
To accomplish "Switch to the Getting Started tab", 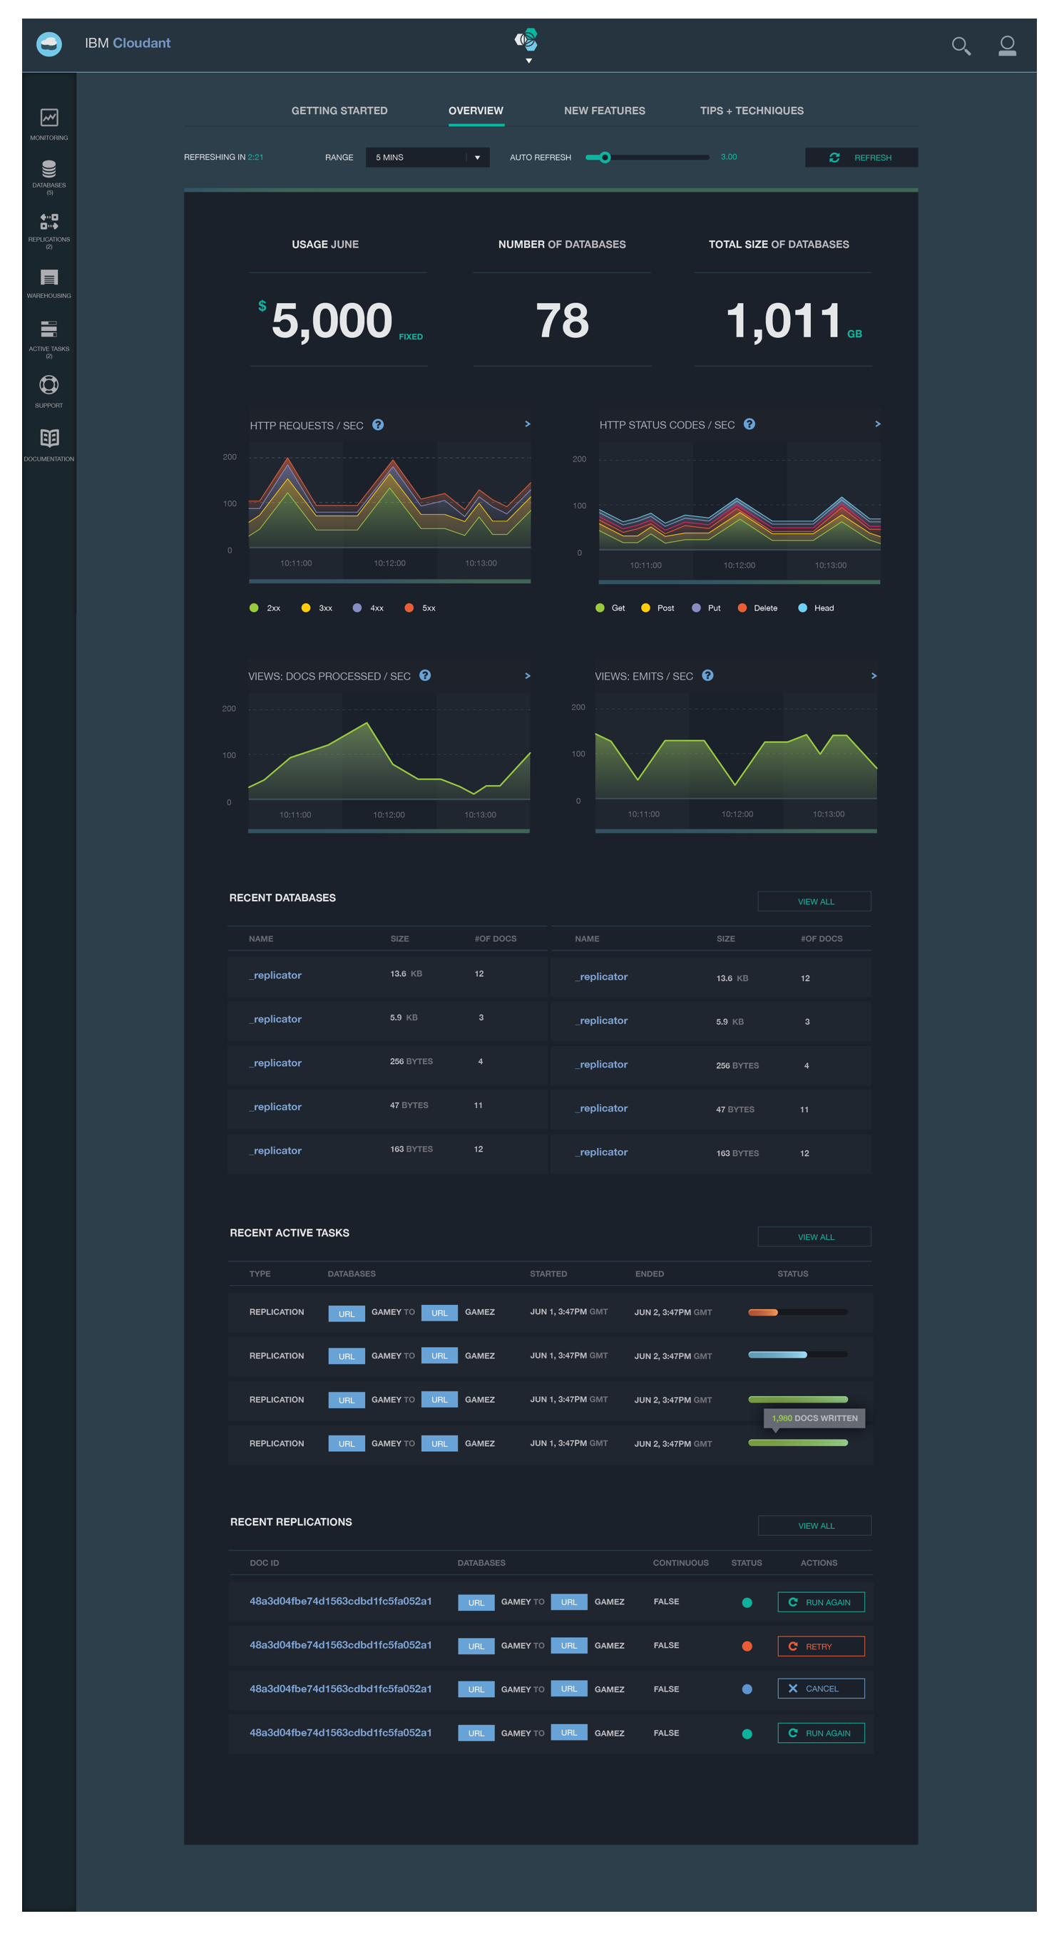I will [339, 111].
